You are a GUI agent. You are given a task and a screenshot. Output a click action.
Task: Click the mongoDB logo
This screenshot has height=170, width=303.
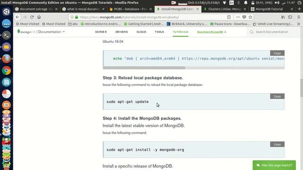(27, 32)
